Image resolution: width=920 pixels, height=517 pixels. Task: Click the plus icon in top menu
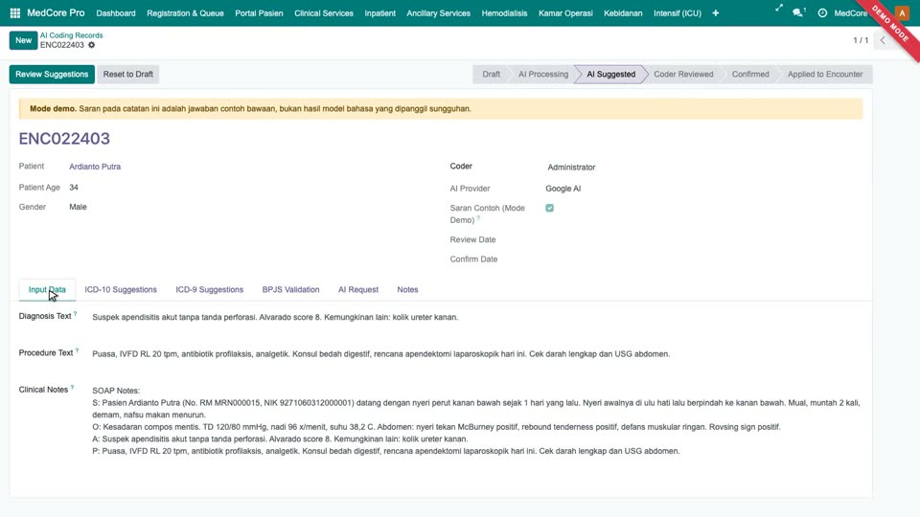pyautogui.click(x=715, y=12)
